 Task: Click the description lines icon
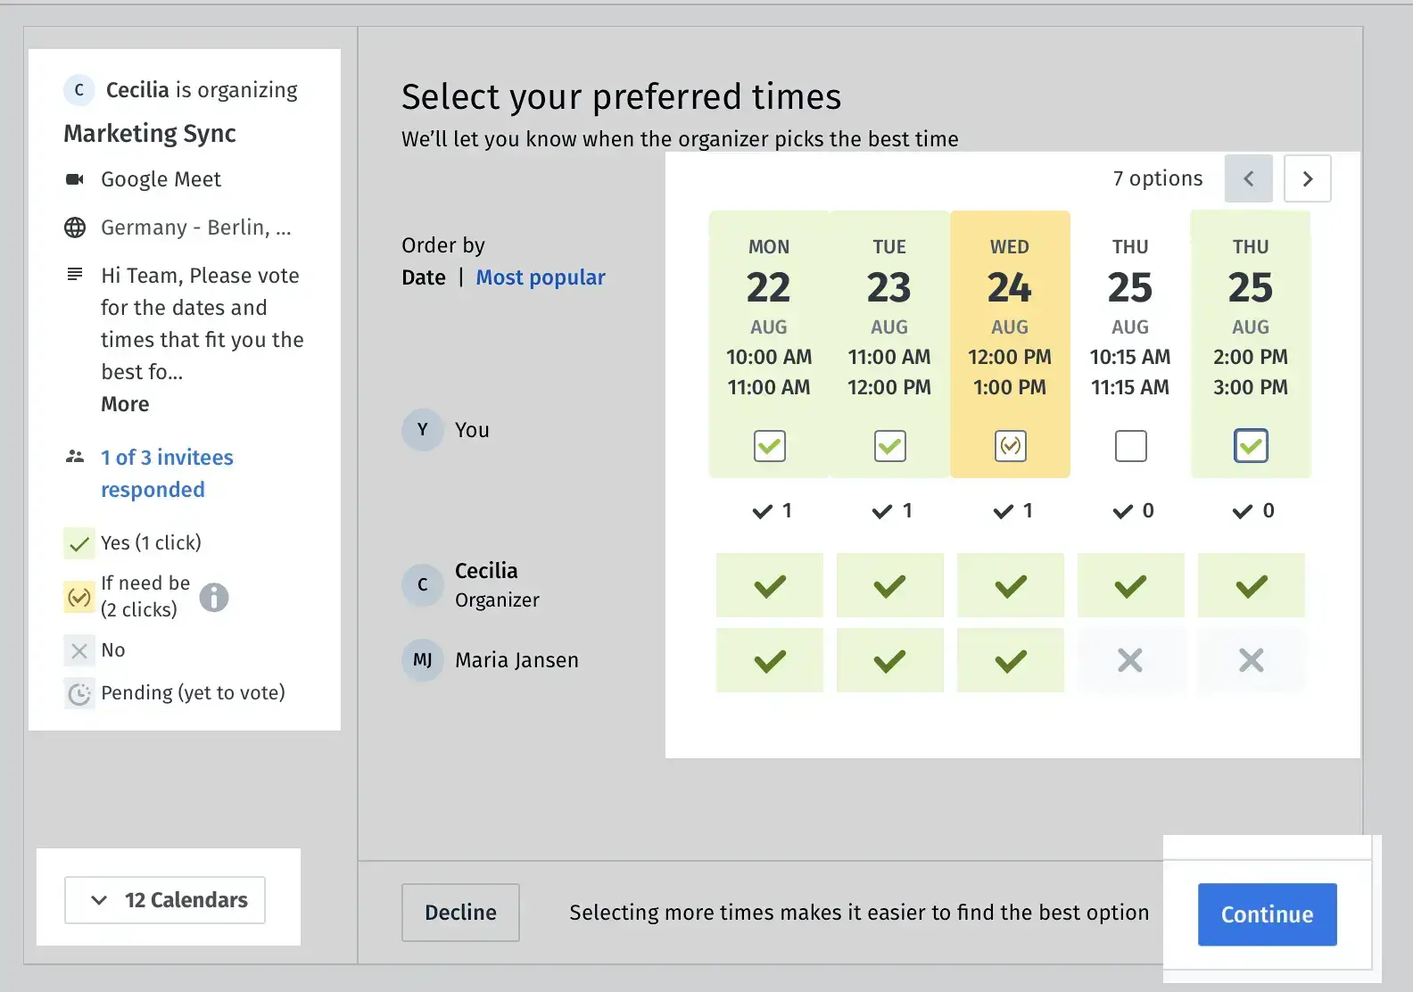75,274
